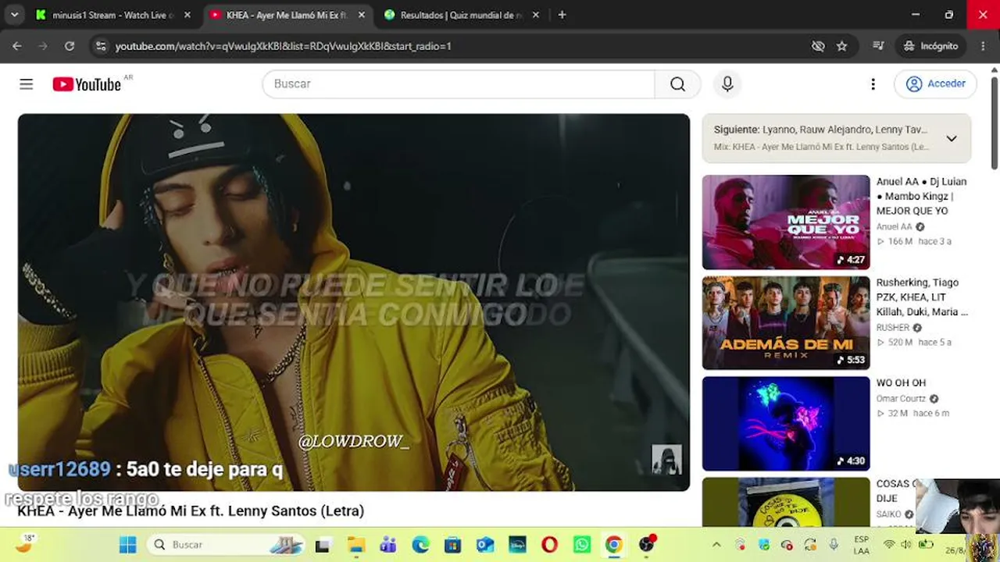Bookmark this page with the star
This screenshot has width=1000, height=562.
pyautogui.click(x=841, y=46)
